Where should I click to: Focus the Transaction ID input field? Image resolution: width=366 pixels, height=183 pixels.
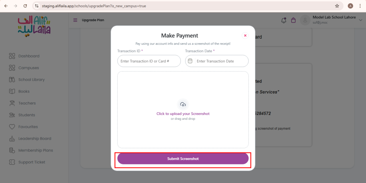(x=149, y=61)
